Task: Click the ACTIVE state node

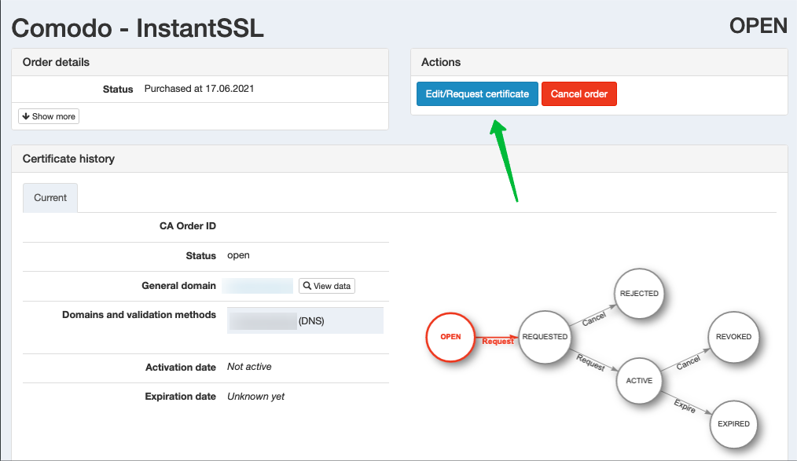Action: [639, 381]
